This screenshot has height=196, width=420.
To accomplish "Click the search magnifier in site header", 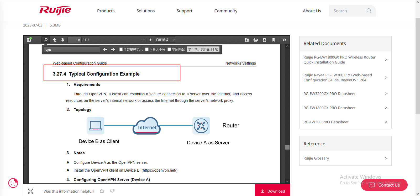I will 369,11.
